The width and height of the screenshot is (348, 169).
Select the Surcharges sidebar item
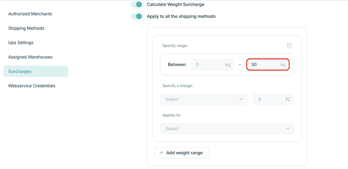click(36, 72)
